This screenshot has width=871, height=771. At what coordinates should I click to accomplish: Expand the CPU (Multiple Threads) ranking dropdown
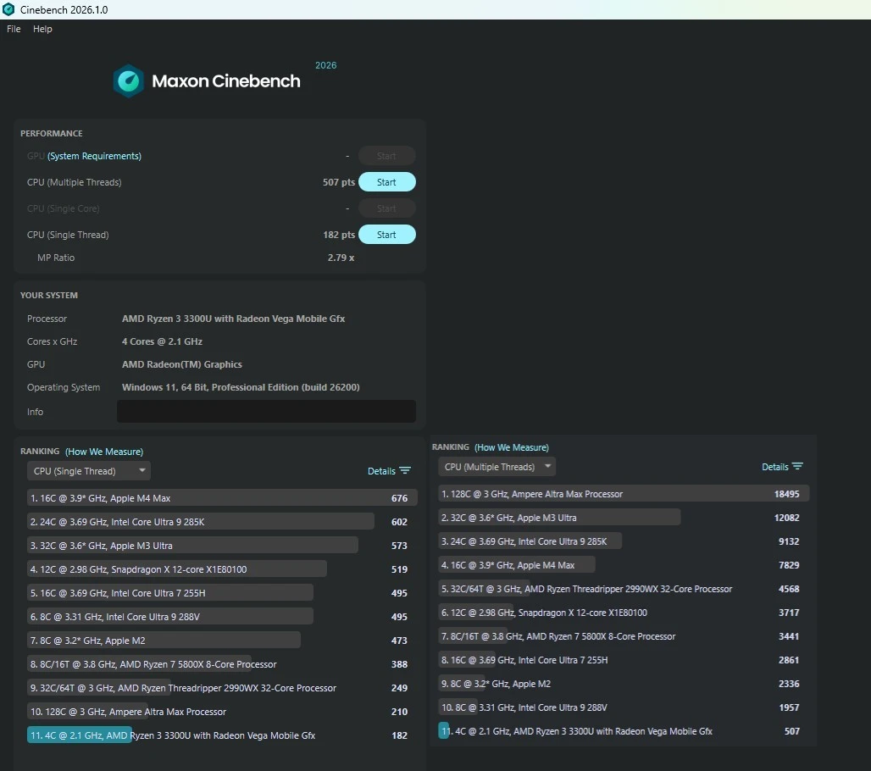pos(497,467)
